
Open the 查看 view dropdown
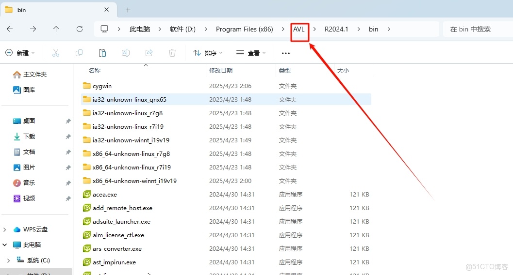(x=251, y=53)
